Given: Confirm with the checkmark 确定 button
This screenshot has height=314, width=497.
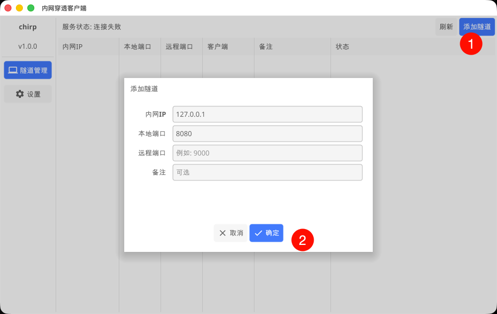Looking at the screenshot, I should click(266, 233).
